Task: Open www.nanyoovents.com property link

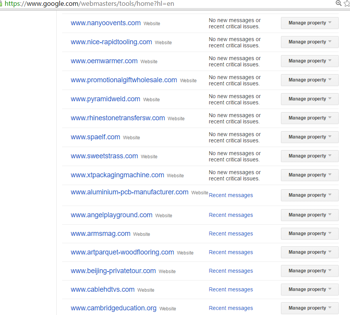Action: pos(106,23)
